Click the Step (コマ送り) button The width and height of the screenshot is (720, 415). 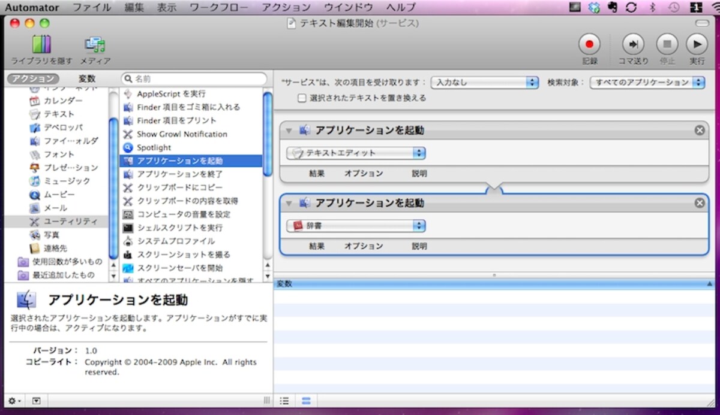click(x=633, y=44)
